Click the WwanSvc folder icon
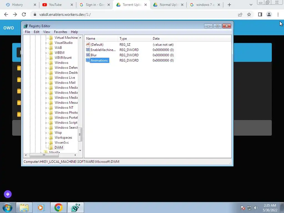 [51, 143]
